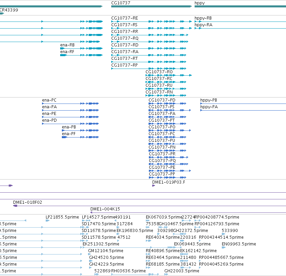Select transcript CG10737-RD

point(125,45)
